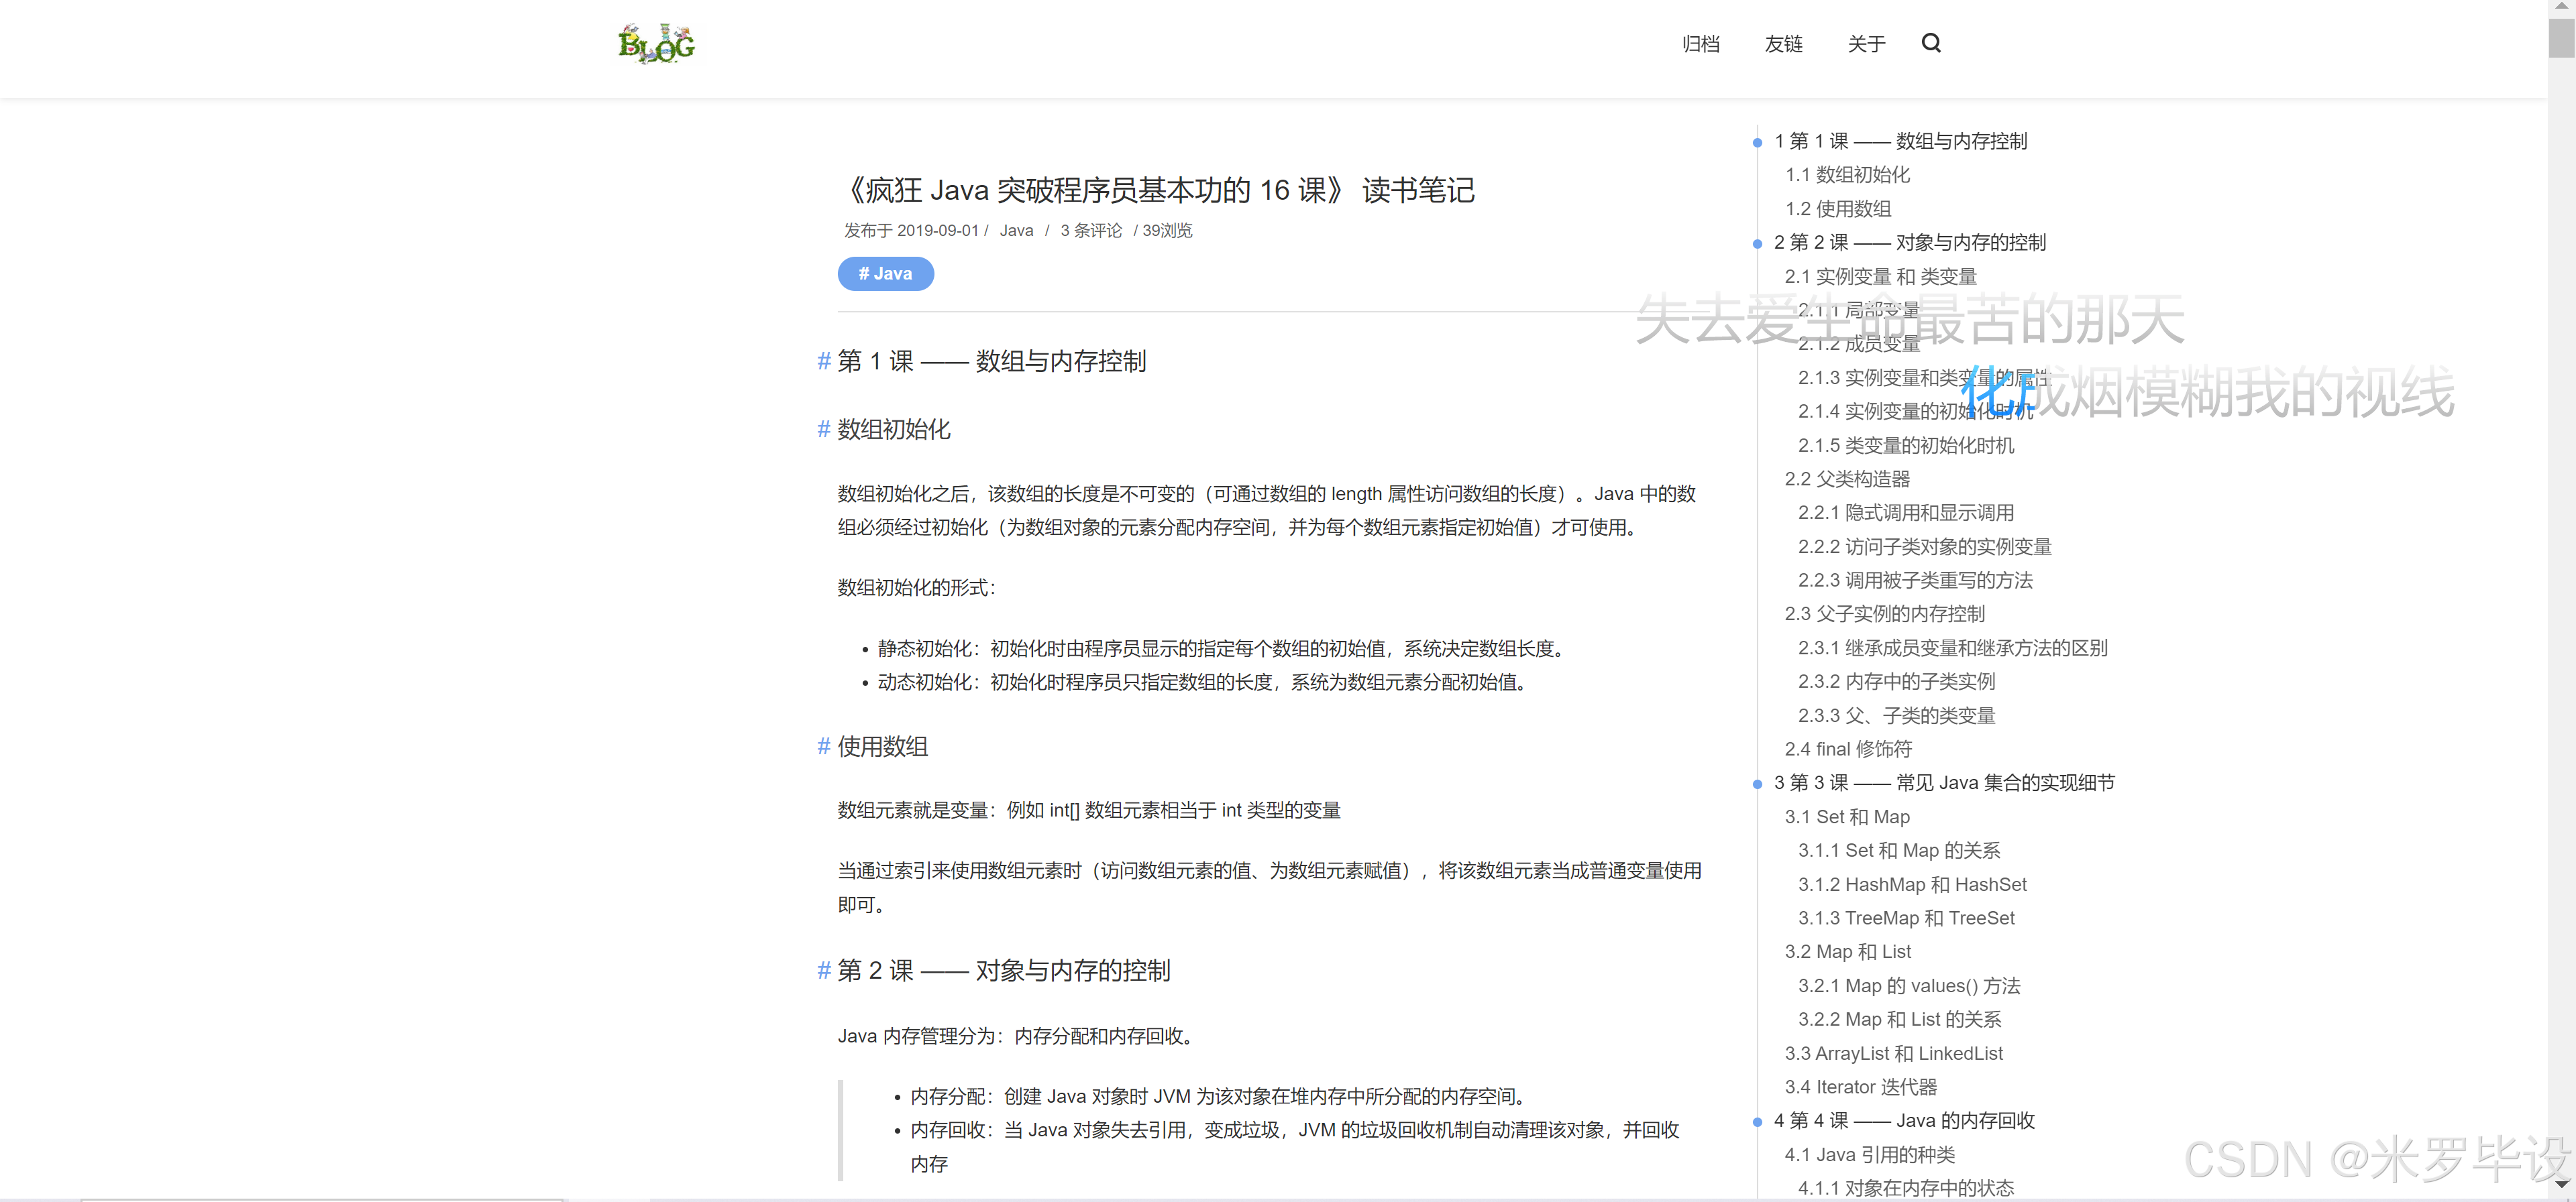Click the anchor icon next to "使用数组"
Screen dimensions: 2576x1202
point(823,746)
